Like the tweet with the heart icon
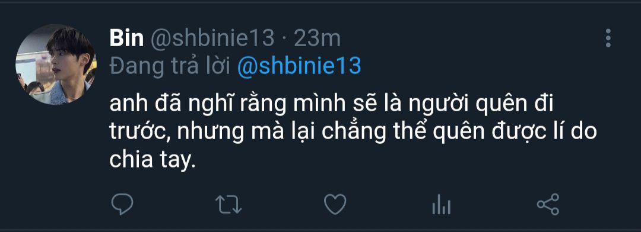 coord(335,204)
